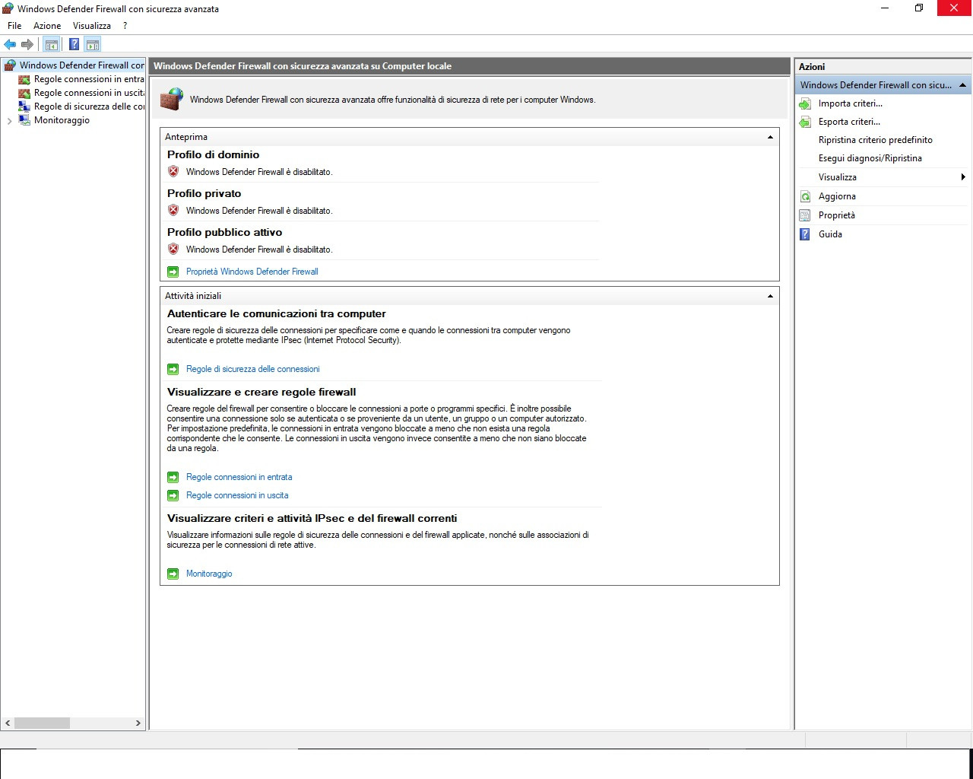Click green arrow beside Monitoraggio link
This screenshot has width=973, height=779.
pyautogui.click(x=173, y=574)
